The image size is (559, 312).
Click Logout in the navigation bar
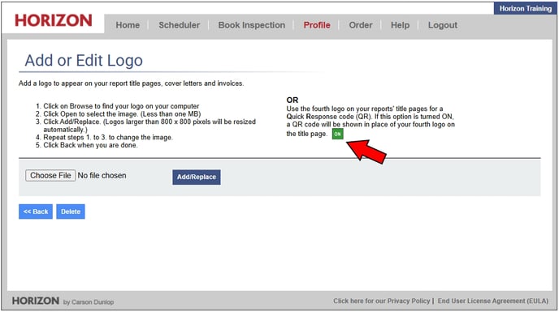pos(443,25)
